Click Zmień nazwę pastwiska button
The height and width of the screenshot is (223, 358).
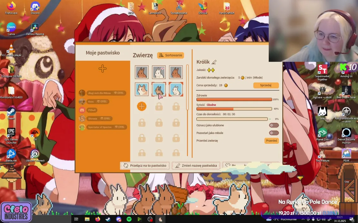196,165
